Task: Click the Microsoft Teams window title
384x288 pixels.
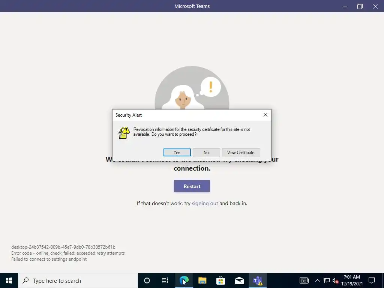Action: (192, 6)
